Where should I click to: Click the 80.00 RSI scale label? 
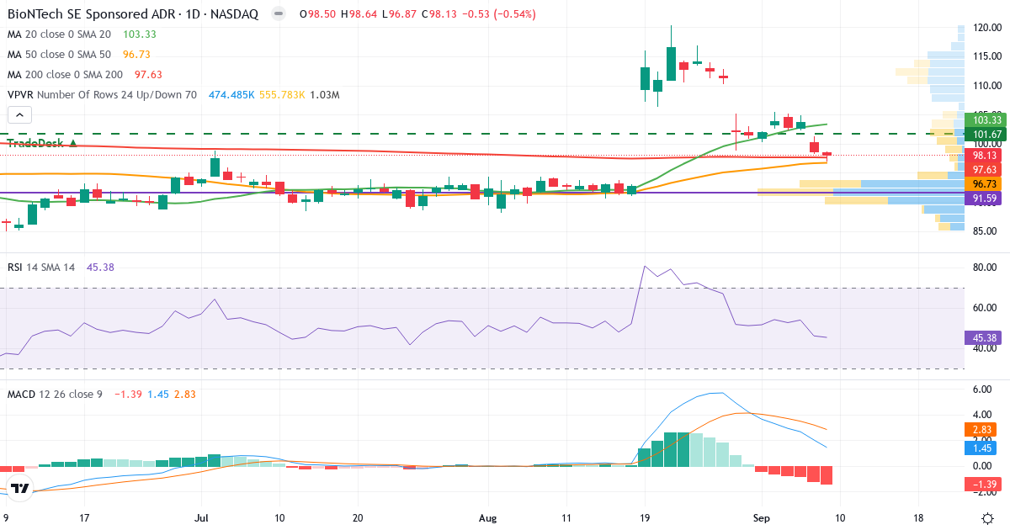tap(985, 268)
